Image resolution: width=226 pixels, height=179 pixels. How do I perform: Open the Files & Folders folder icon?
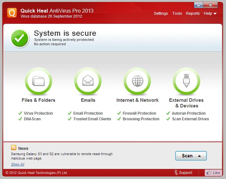tap(38, 81)
